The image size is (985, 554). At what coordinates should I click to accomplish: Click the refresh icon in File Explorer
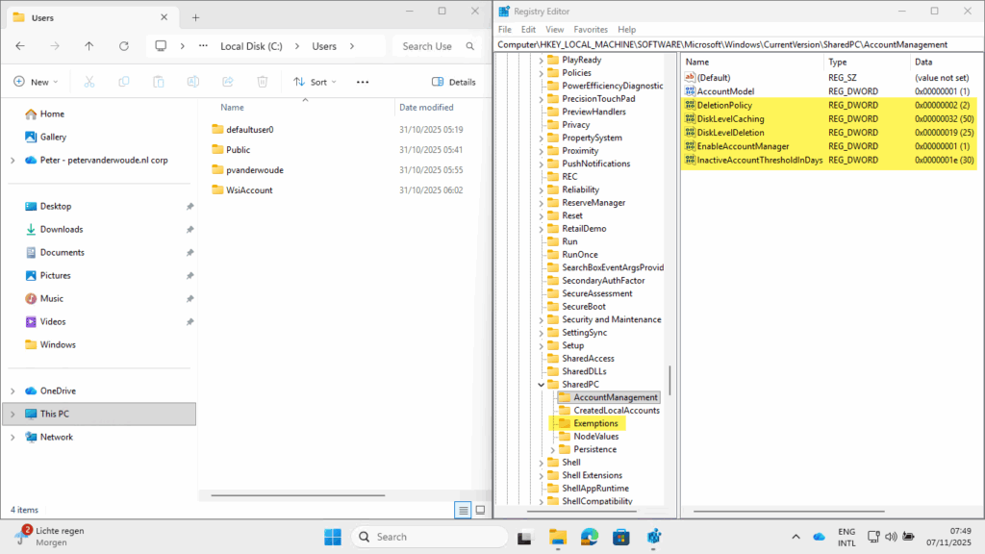pyautogui.click(x=124, y=46)
